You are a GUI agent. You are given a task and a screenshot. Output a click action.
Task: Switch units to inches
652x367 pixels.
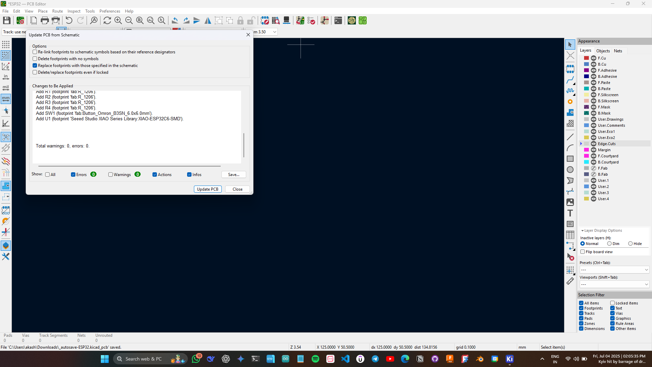pos(6,77)
